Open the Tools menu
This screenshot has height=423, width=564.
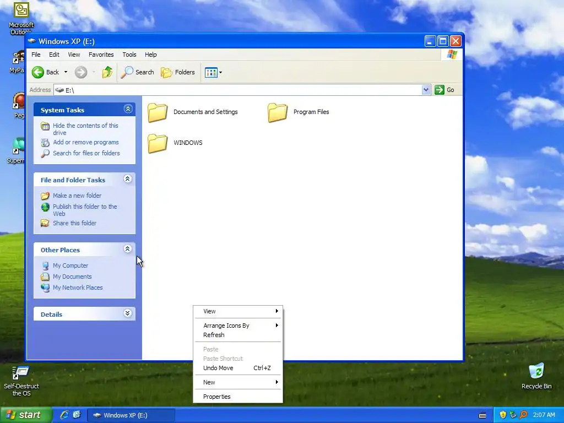point(129,55)
